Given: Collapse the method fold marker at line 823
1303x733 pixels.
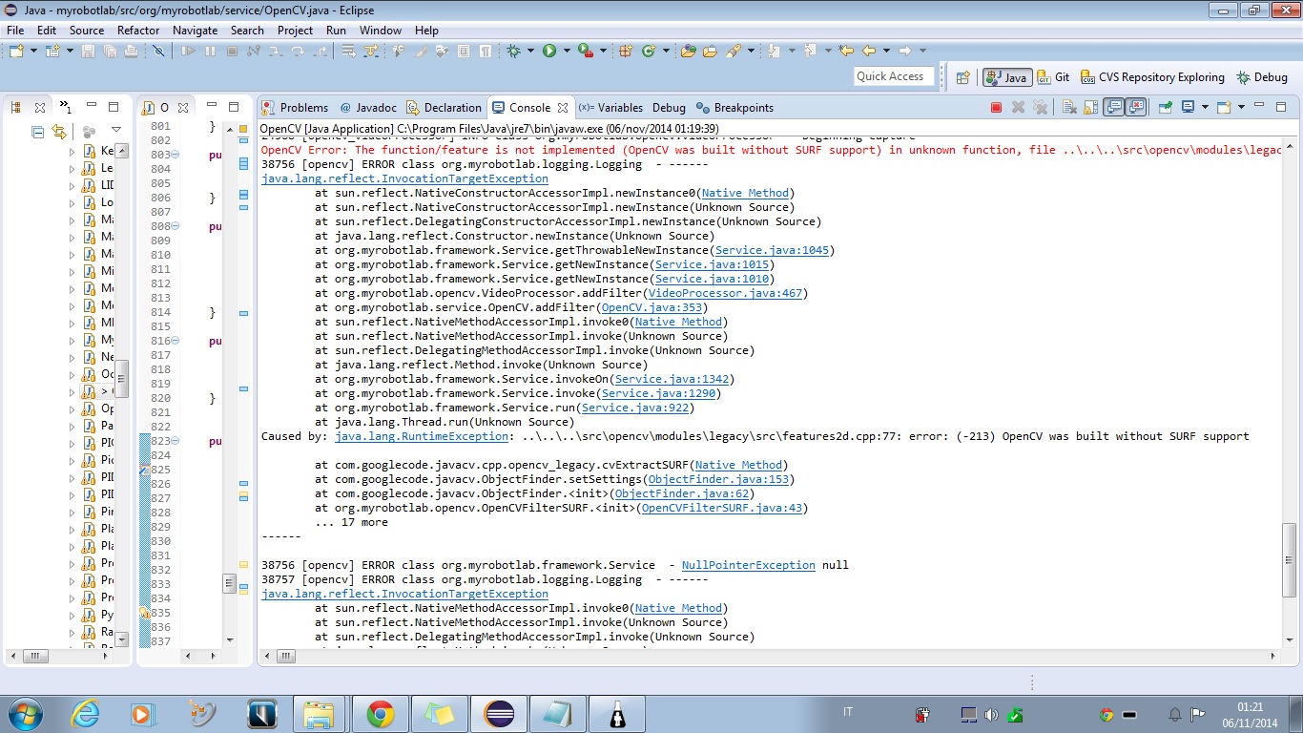Looking at the screenshot, I should (x=175, y=441).
